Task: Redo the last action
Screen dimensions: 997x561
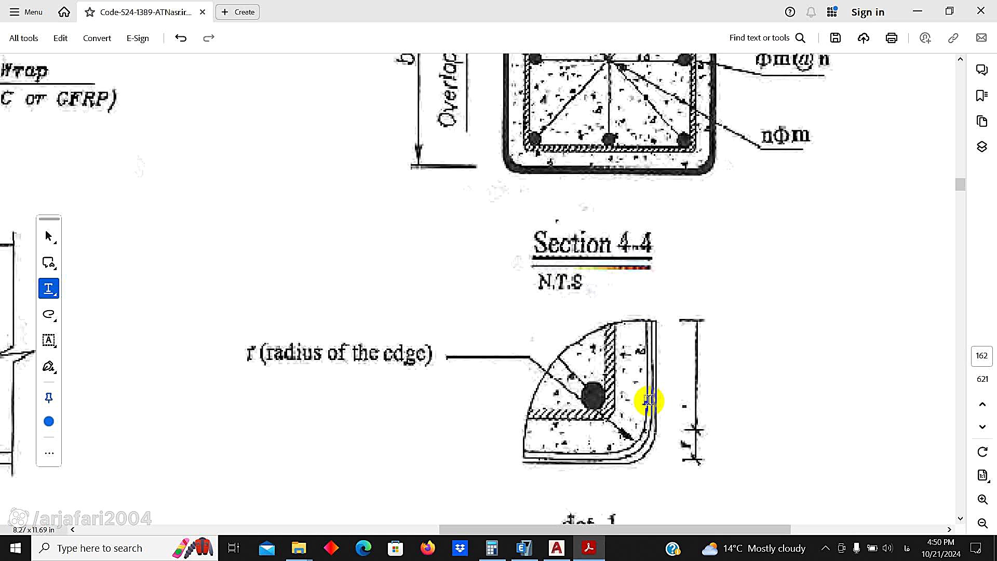Action: (x=208, y=38)
